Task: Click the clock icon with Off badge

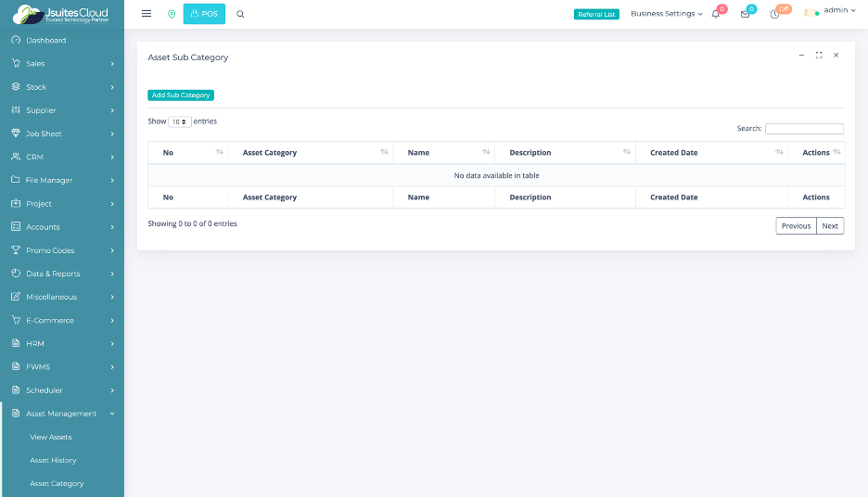Action: (x=774, y=14)
